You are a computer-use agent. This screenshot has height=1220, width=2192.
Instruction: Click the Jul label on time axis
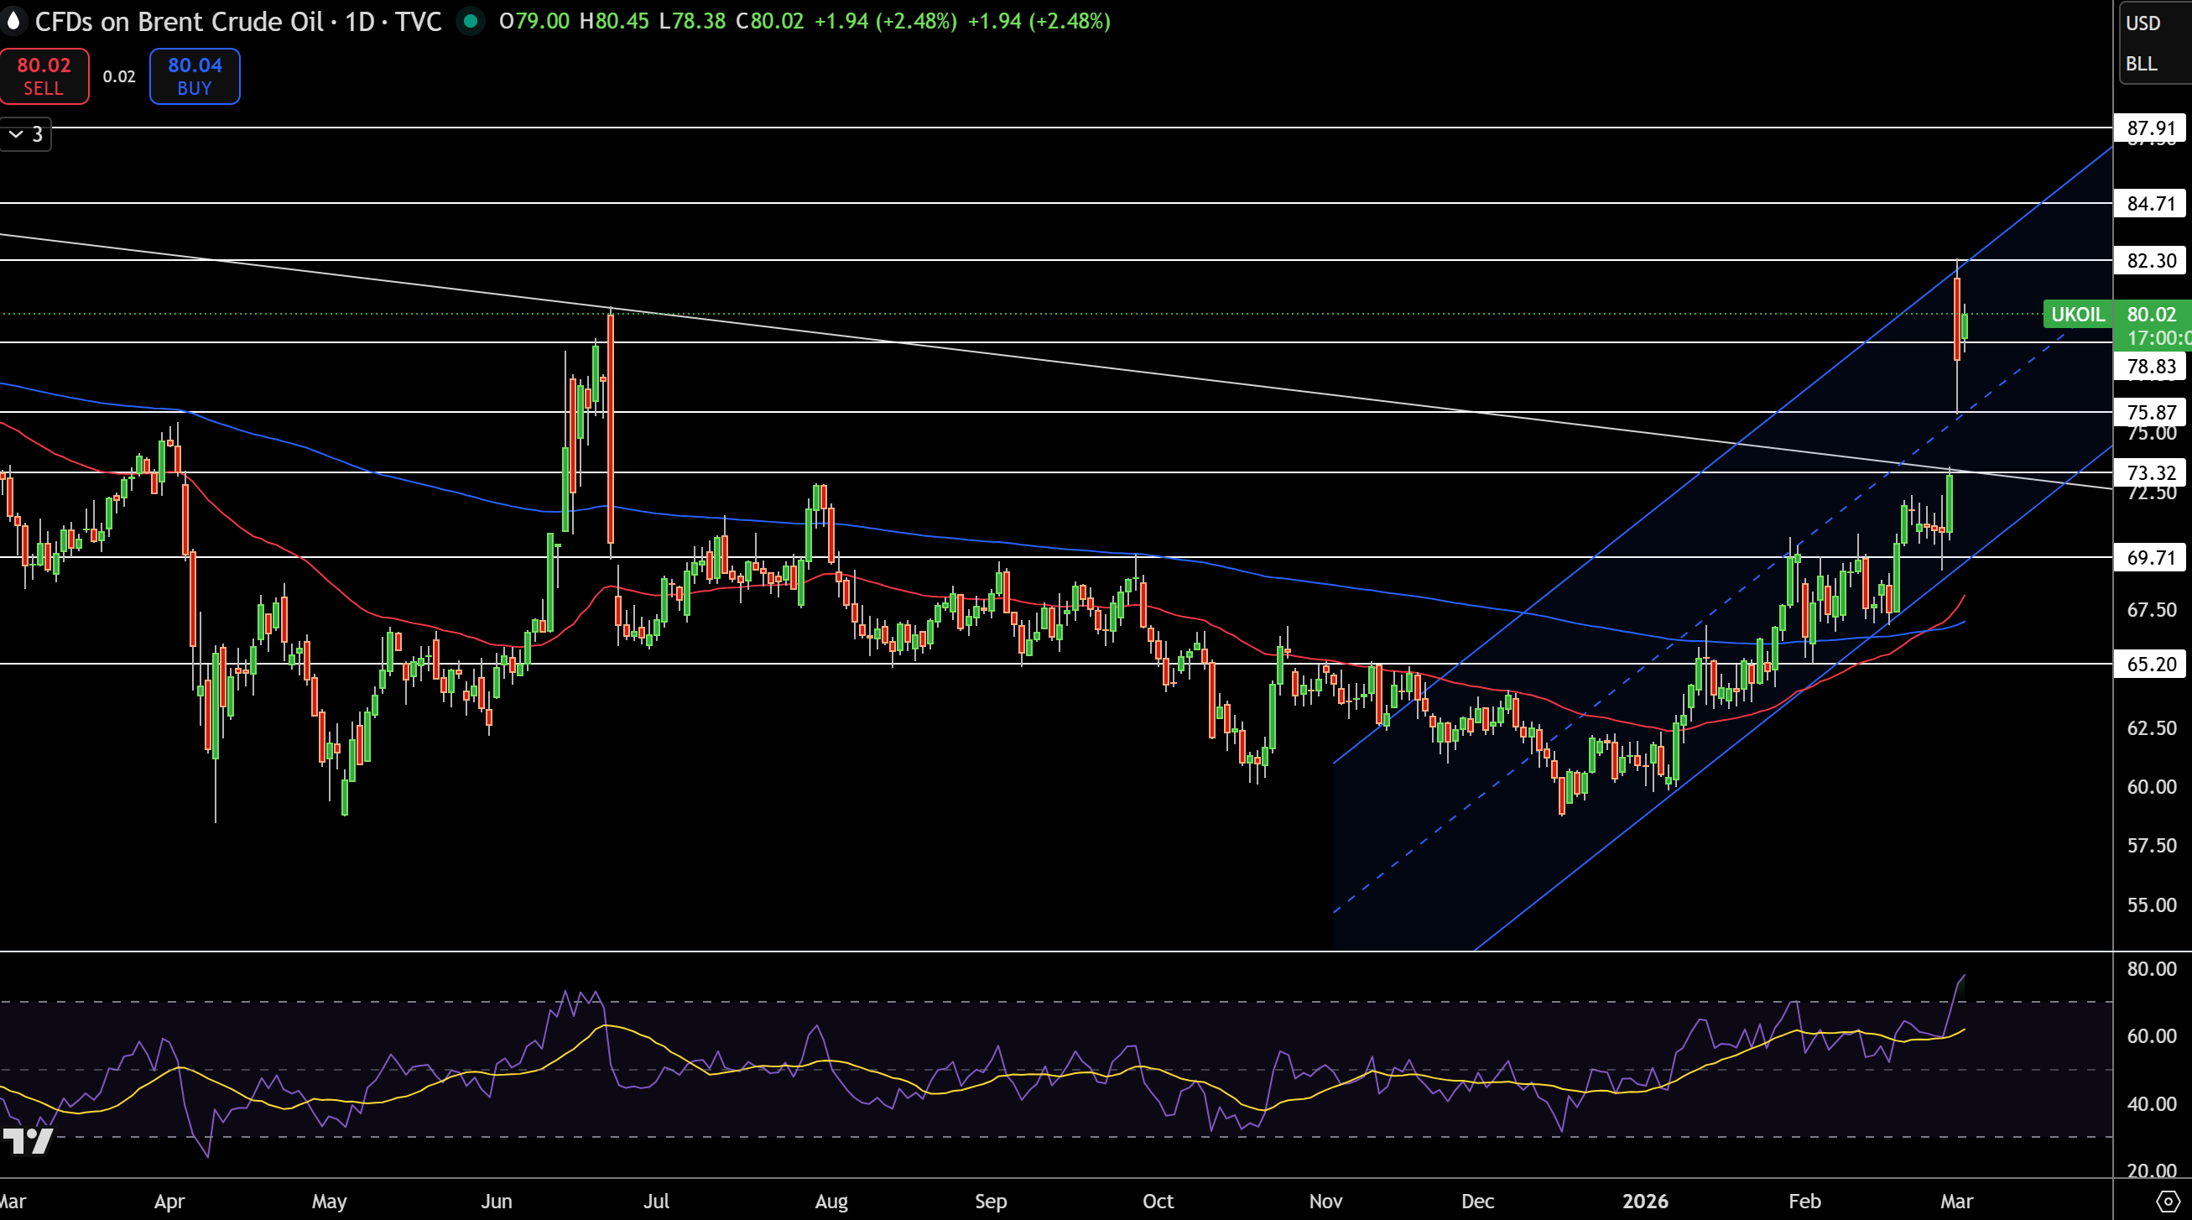click(x=656, y=1202)
